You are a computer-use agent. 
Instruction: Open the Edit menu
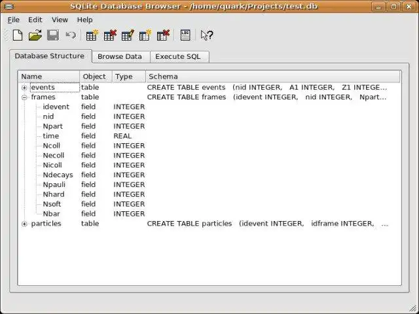coord(35,20)
